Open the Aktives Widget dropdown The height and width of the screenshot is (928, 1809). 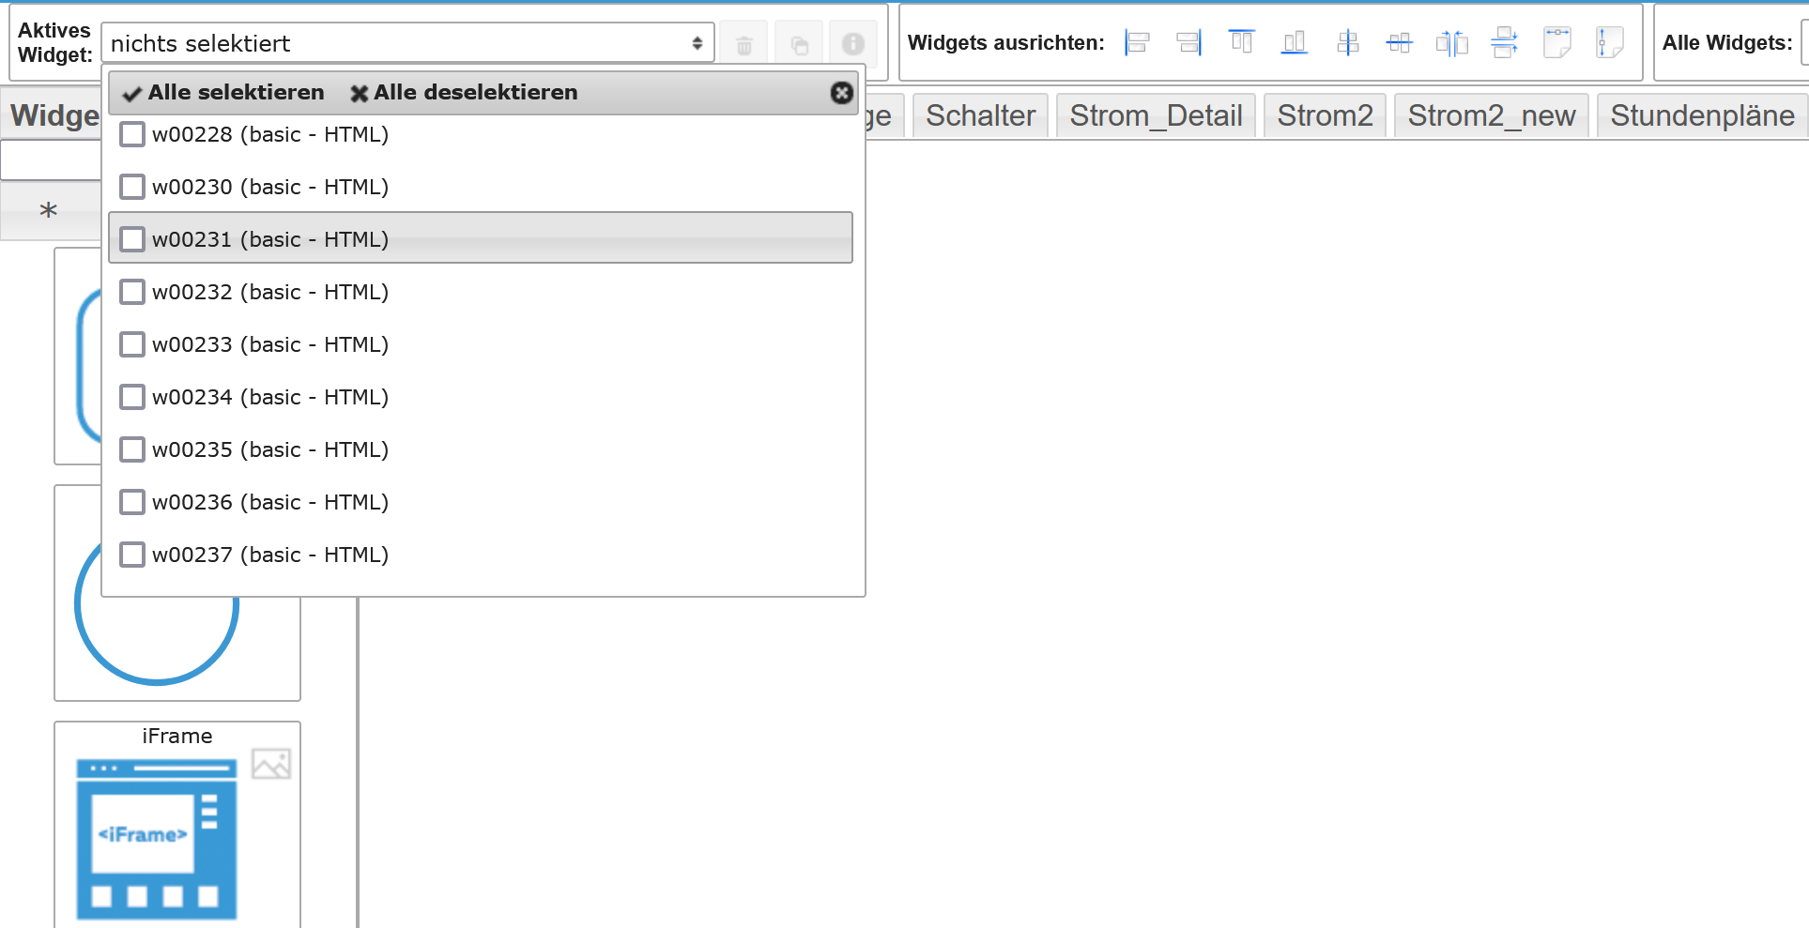pos(407,43)
